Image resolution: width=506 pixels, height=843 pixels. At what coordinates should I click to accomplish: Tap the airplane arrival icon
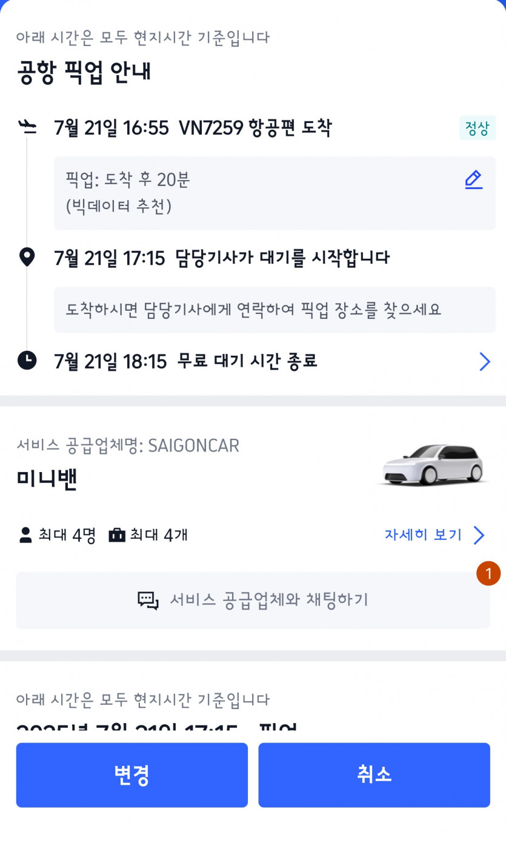[x=27, y=127]
